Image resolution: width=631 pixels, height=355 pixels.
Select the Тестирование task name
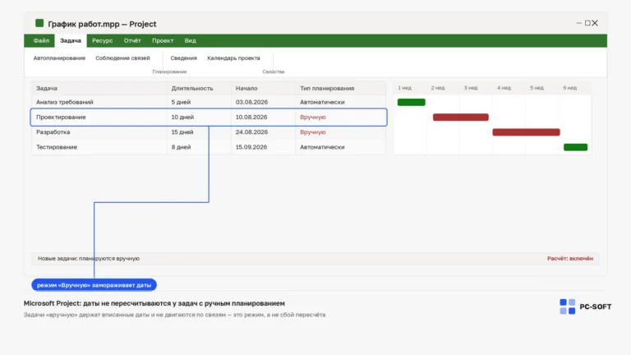pyautogui.click(x=57, y=147)
